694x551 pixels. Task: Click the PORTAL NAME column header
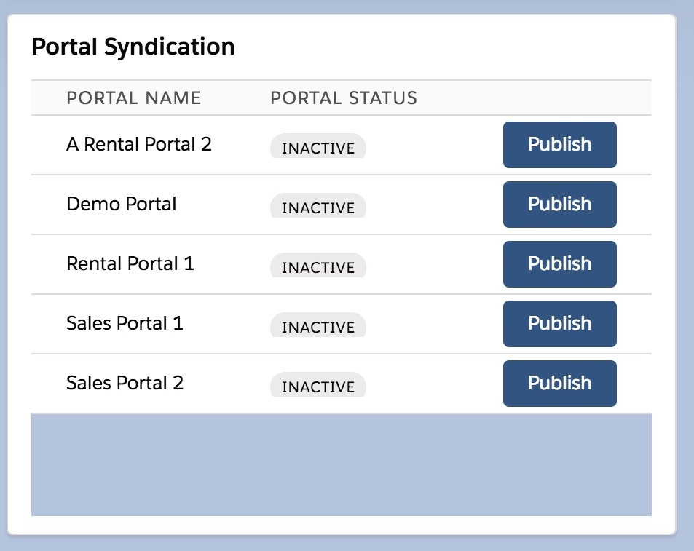[x=134, y=98]
